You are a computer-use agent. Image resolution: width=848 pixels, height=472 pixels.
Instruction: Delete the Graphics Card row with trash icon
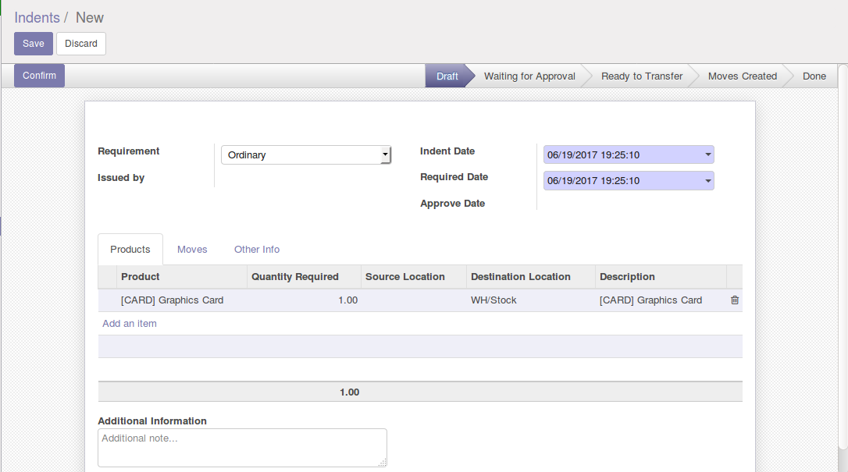[x=734, y=300]
